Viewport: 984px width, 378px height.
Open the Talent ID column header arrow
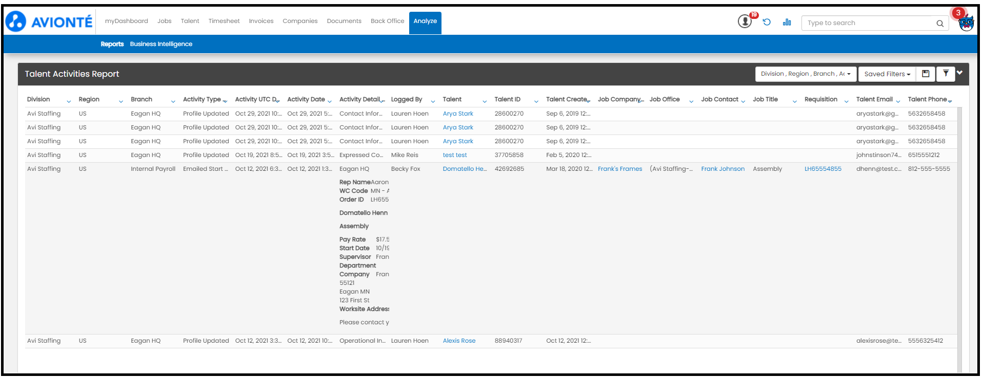pos(536,101)
